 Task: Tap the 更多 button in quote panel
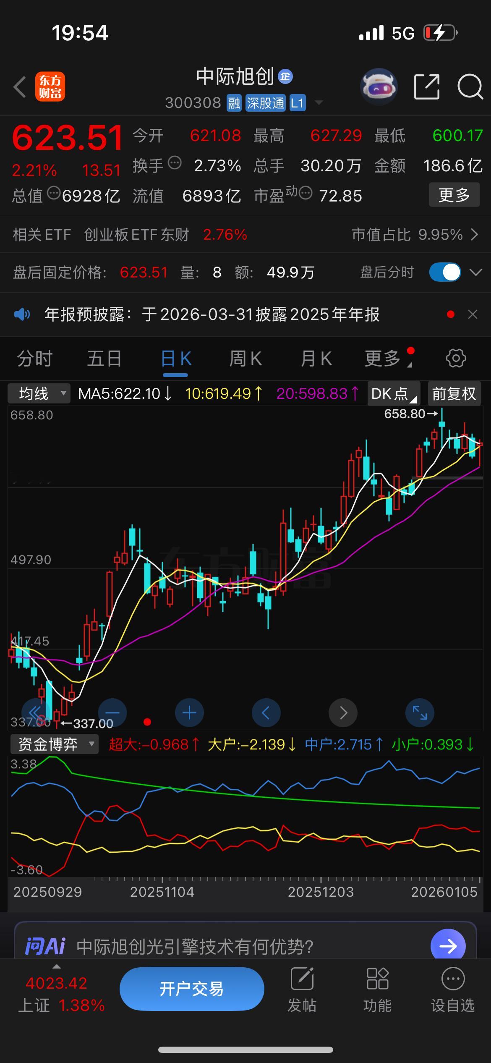[454, 195]
